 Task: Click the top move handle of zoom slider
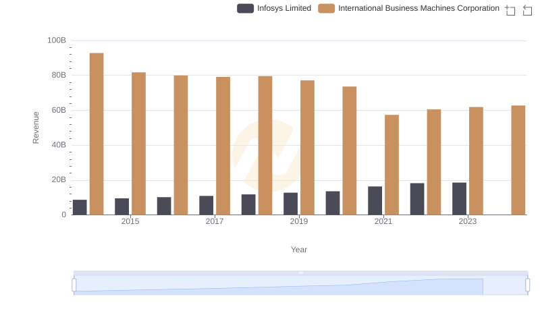[x=300, y=273]
